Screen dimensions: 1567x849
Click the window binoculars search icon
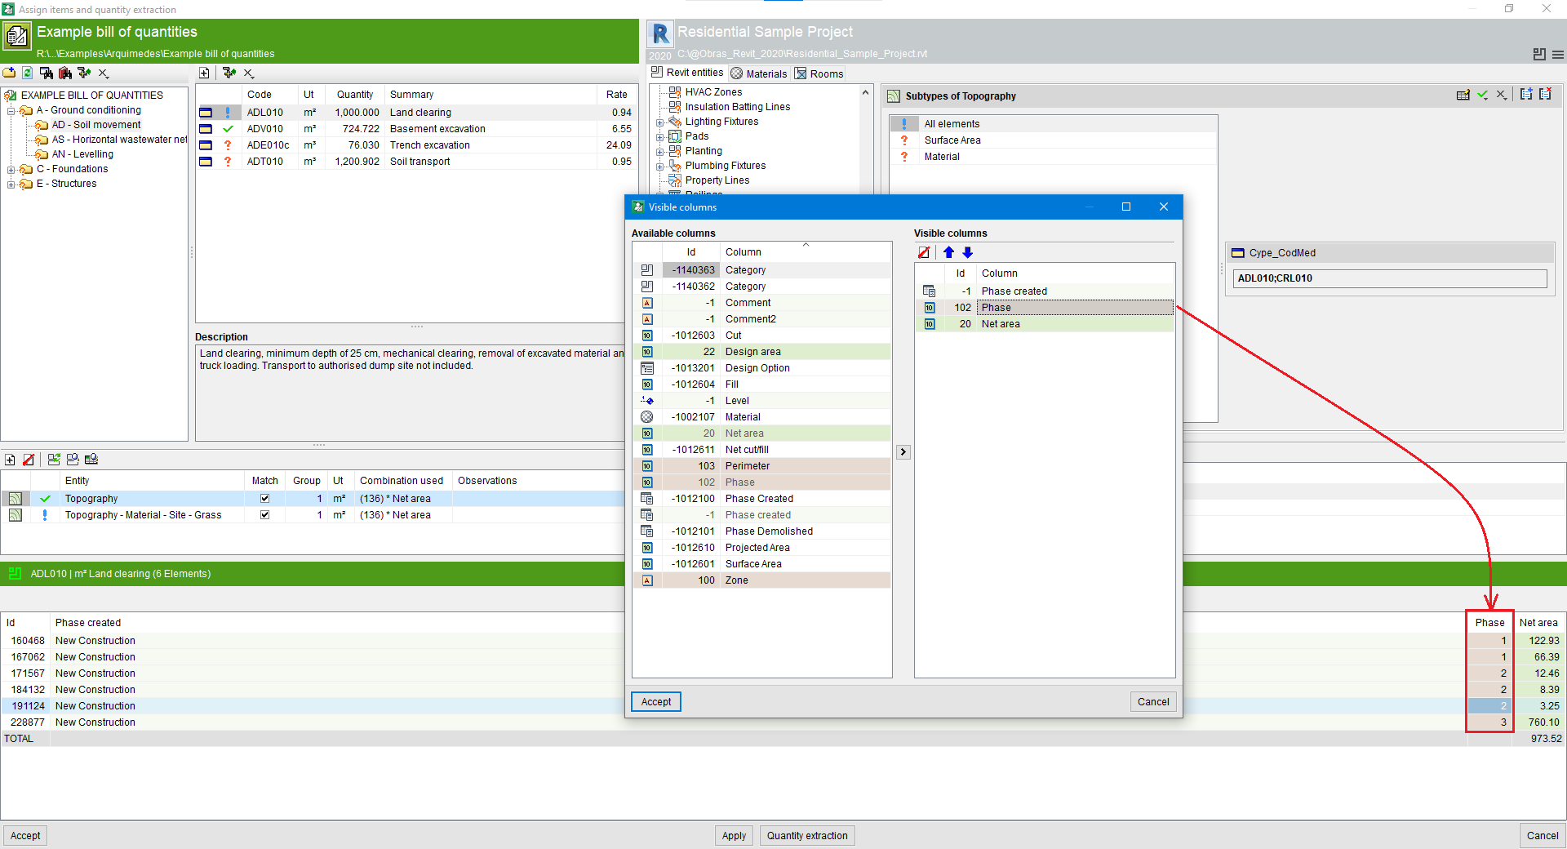[47, 73]
